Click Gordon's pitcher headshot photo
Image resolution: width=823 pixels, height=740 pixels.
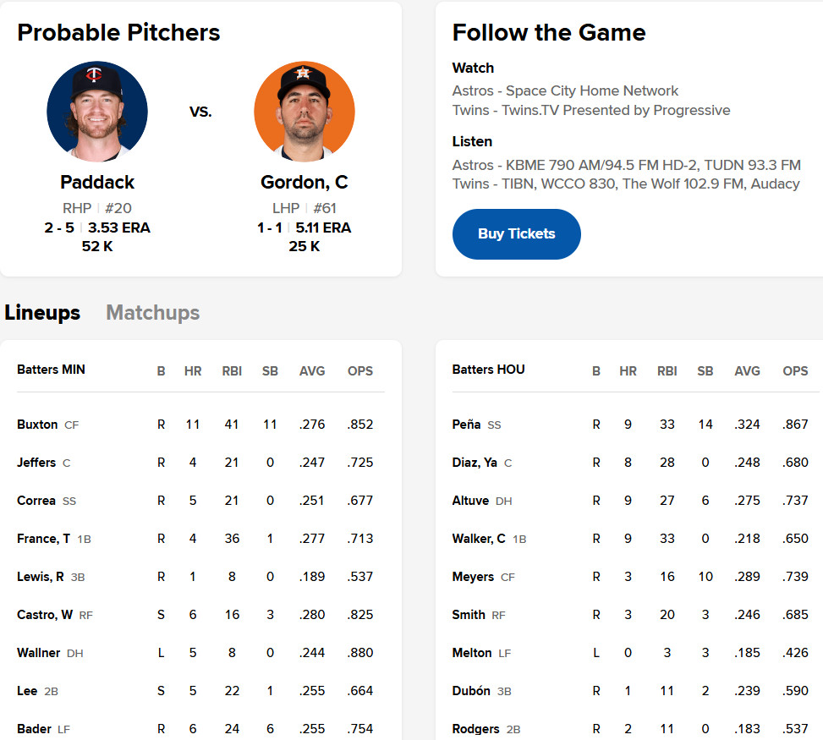point(305,111)
